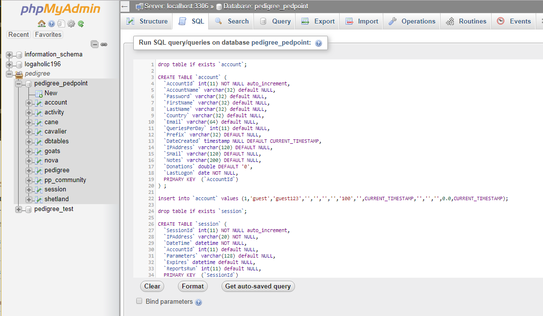Screen dimensions: 543x316
Task: Click the Format button
Action: point(193,286)
